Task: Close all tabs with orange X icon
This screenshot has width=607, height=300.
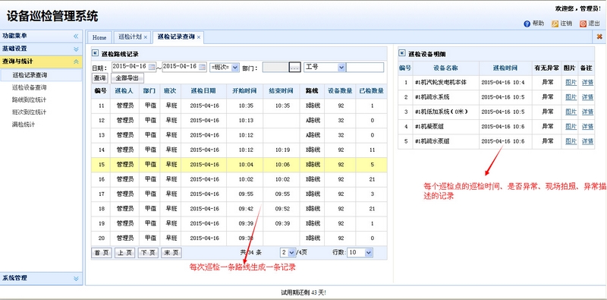Action: coord(599,36)
